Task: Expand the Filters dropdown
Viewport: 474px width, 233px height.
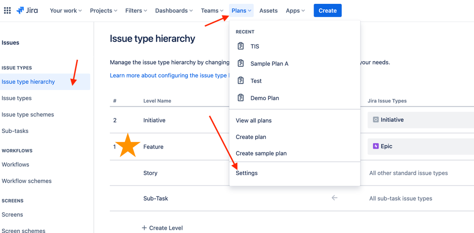Action: [x=136, y=10]
